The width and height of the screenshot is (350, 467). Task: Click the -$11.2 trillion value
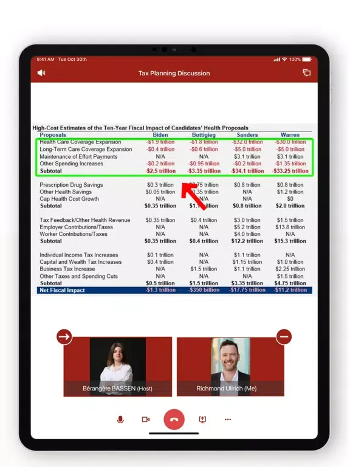[290, 290]
